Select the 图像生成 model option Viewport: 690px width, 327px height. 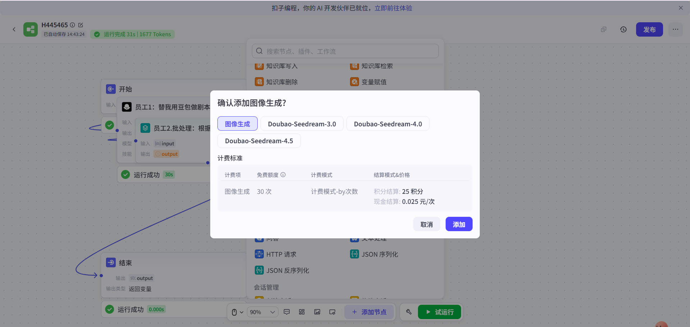point(237,124)
